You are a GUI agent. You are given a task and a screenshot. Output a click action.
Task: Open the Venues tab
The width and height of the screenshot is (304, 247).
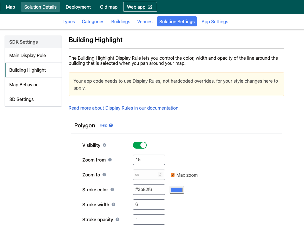pyautogui.click(x=145, y=22)
